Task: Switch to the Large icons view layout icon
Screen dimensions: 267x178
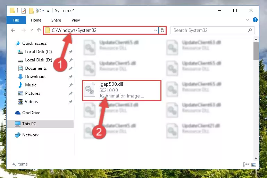Action: point(254,164)
